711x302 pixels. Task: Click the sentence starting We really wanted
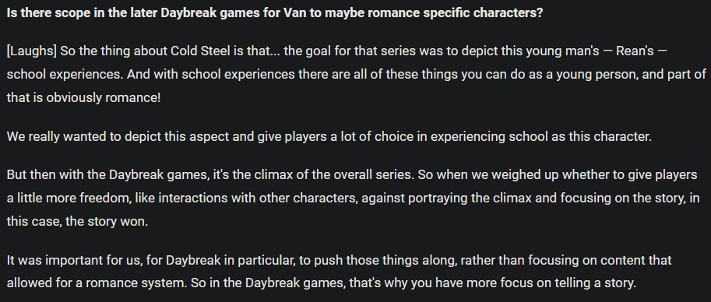pos(329,136)
